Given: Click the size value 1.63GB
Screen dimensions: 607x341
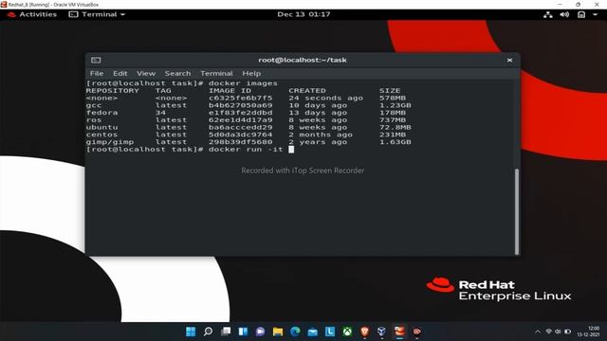Looking at the screenshot, I should [x=395, y=142].
